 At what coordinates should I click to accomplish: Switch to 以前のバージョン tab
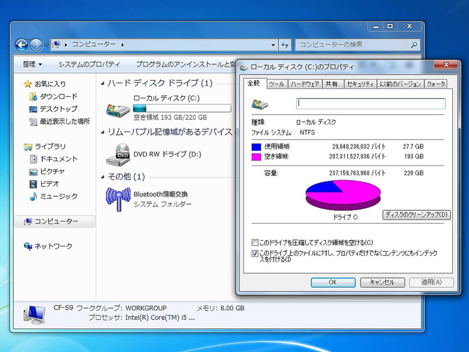click(x=401, y=84)
